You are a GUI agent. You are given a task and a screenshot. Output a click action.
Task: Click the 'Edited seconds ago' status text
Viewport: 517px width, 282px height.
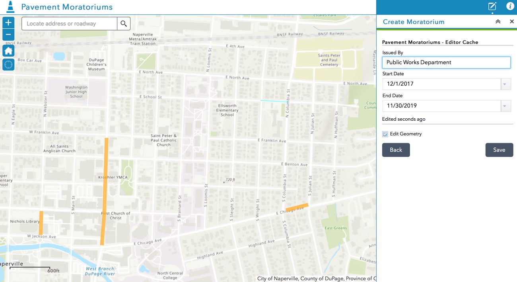click(x=404, y=119)
